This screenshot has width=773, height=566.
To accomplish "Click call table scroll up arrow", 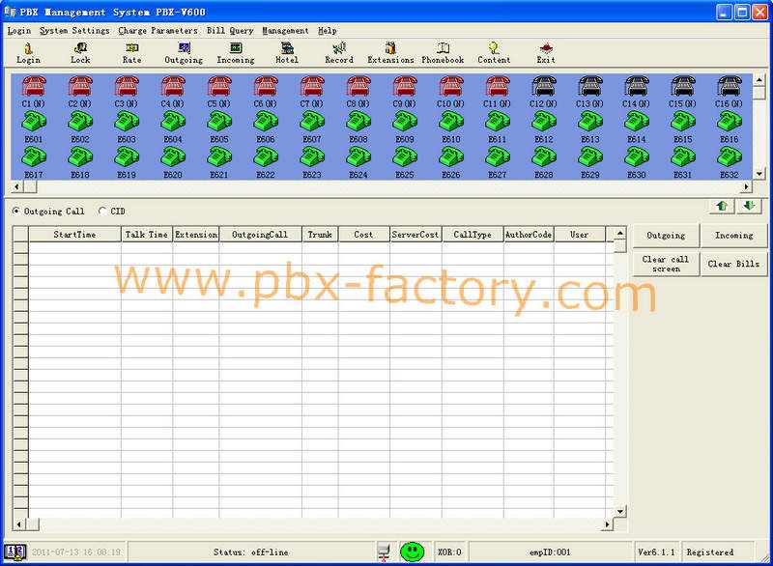I will click(x=620, y=233).
